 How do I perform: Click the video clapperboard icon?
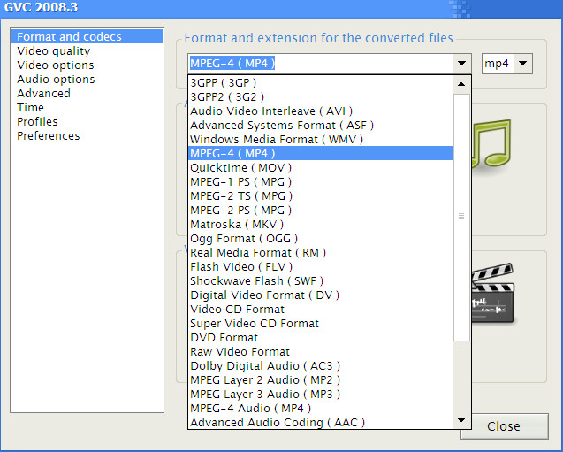(x=493, y=293)
